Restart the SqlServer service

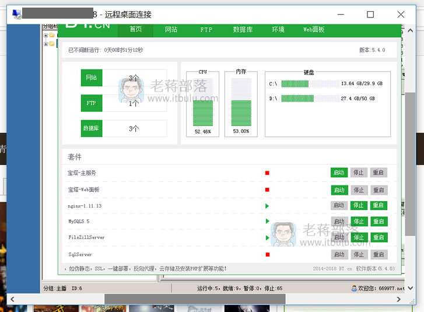(x=379, y=254)
